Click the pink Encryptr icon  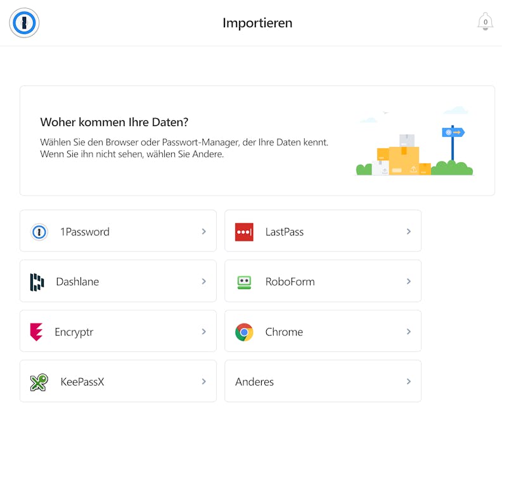coord(36,332)
